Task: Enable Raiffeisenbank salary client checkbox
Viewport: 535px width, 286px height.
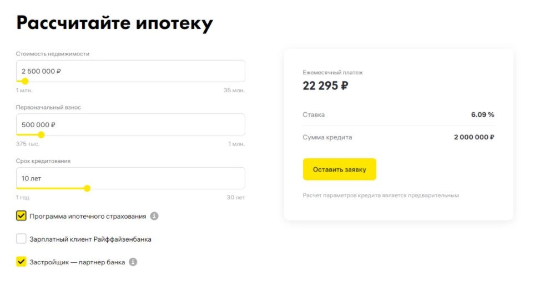Action: [x=22, y=239]
